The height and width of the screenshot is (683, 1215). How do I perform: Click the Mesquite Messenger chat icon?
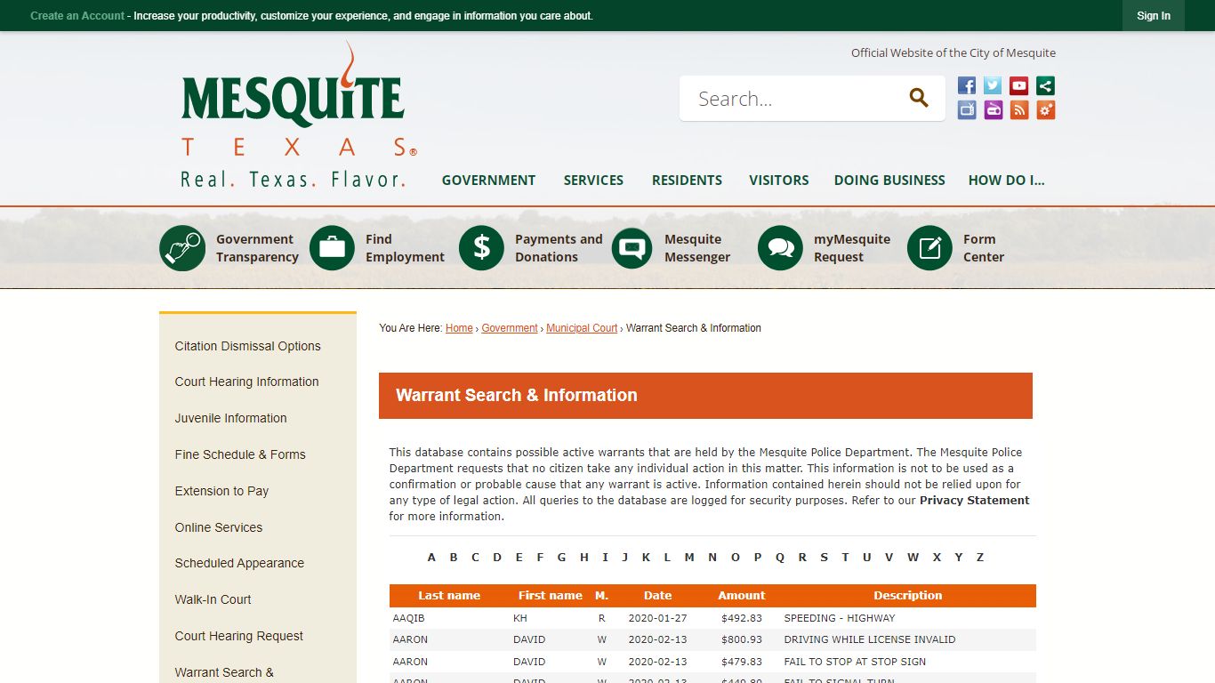tap(632, 247)
